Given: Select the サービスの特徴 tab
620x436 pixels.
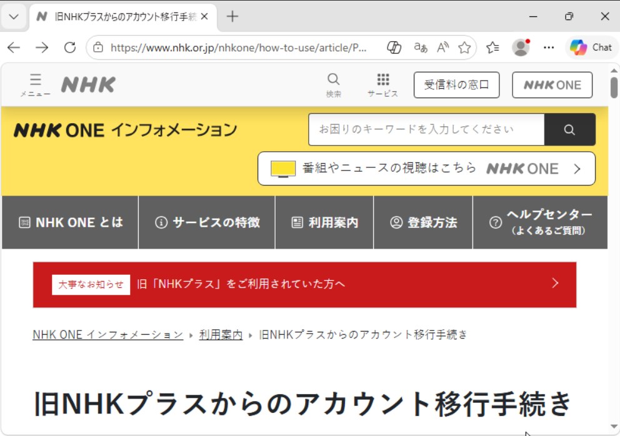Looking at the screenshot, I should pos(207,222).
